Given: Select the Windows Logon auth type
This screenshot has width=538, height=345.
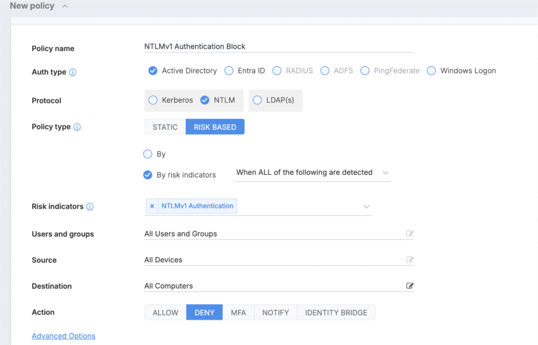Looking at the screenshot, I should pos(432,71).
